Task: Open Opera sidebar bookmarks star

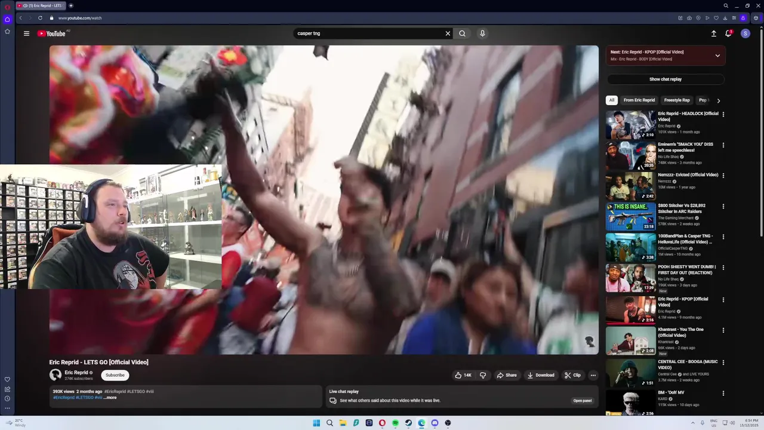Action: (x=7, y=31)
